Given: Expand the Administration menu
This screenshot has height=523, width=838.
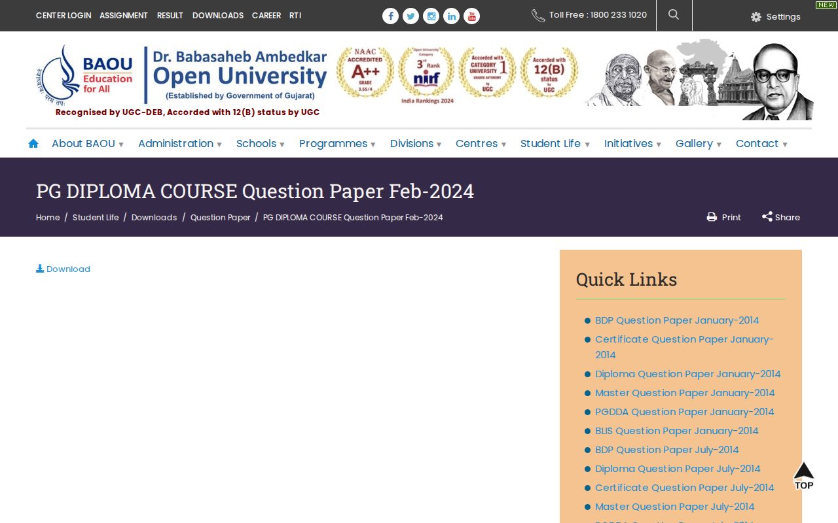Looking at the screenshot, I should pos(180,144).
